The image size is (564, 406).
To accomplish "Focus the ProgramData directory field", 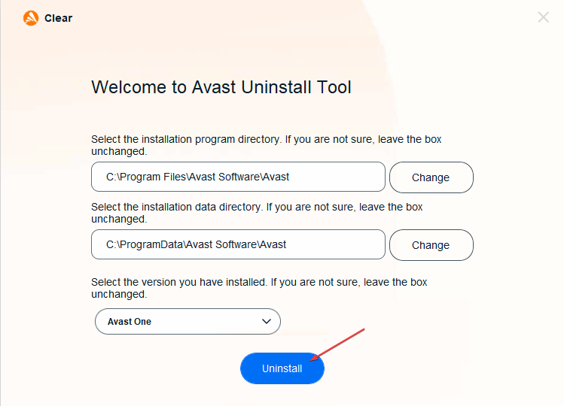I will (238, 244).
